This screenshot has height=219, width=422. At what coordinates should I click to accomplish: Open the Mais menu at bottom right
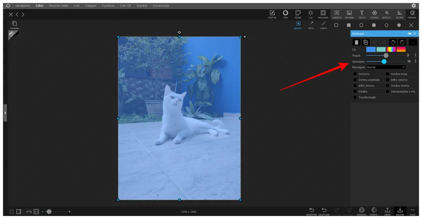(412, 212)
